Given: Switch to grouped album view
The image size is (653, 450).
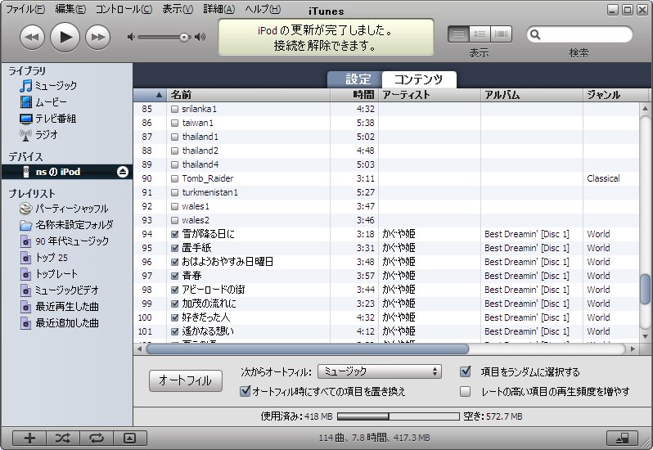Looking at the screenshot, I should pyautogui.click(x=480, y=34).
